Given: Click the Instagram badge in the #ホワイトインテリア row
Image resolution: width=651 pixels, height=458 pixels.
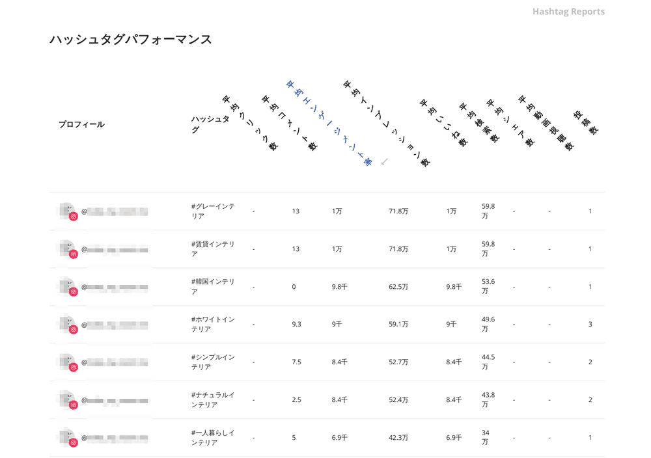Looking at the screenshot, I should [x=74, y=330].
